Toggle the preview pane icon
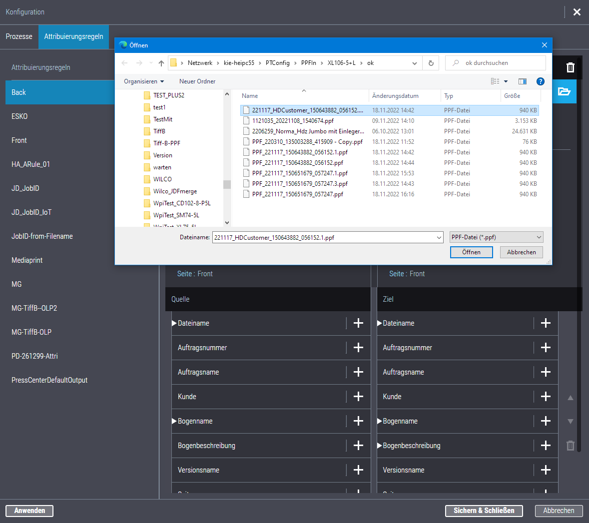Screen dimensions: 589x523 tap(523, 81)
